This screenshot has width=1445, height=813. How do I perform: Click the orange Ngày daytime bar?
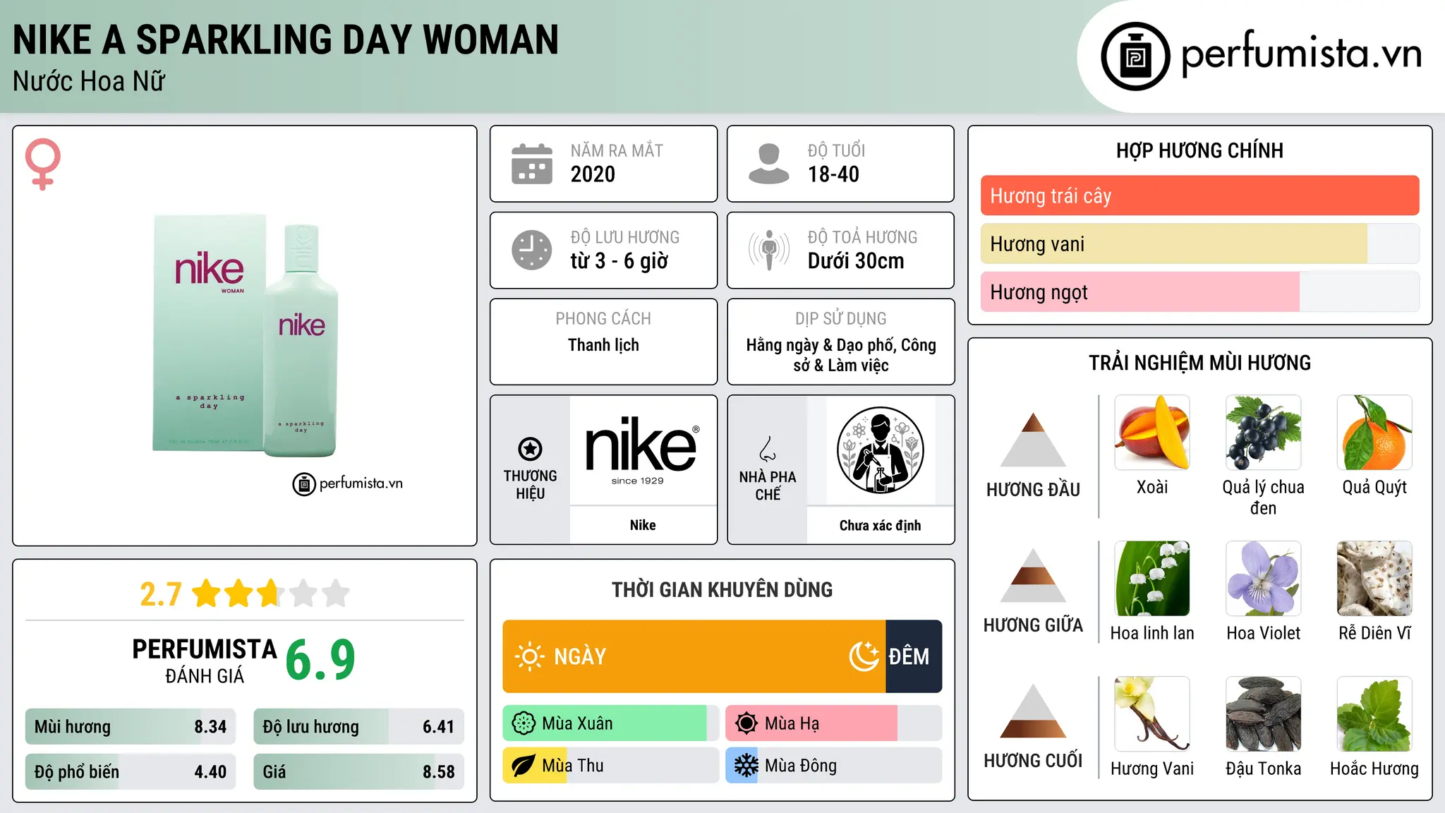point(694,656)
